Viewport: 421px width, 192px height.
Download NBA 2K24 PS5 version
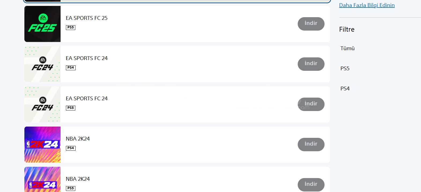(311, 185)
